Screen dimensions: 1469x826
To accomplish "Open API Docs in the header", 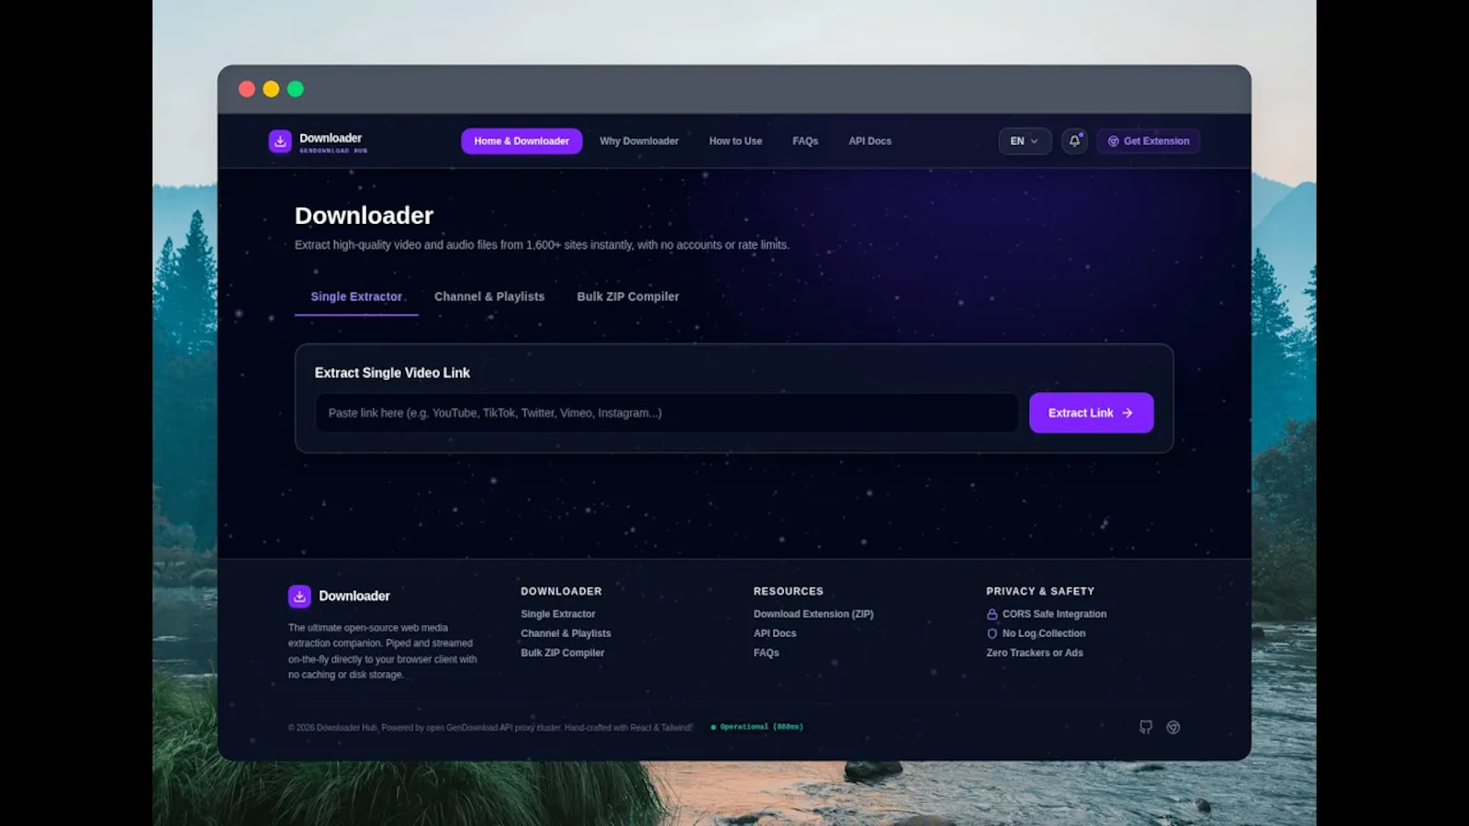I will click(x=869, y=141).
